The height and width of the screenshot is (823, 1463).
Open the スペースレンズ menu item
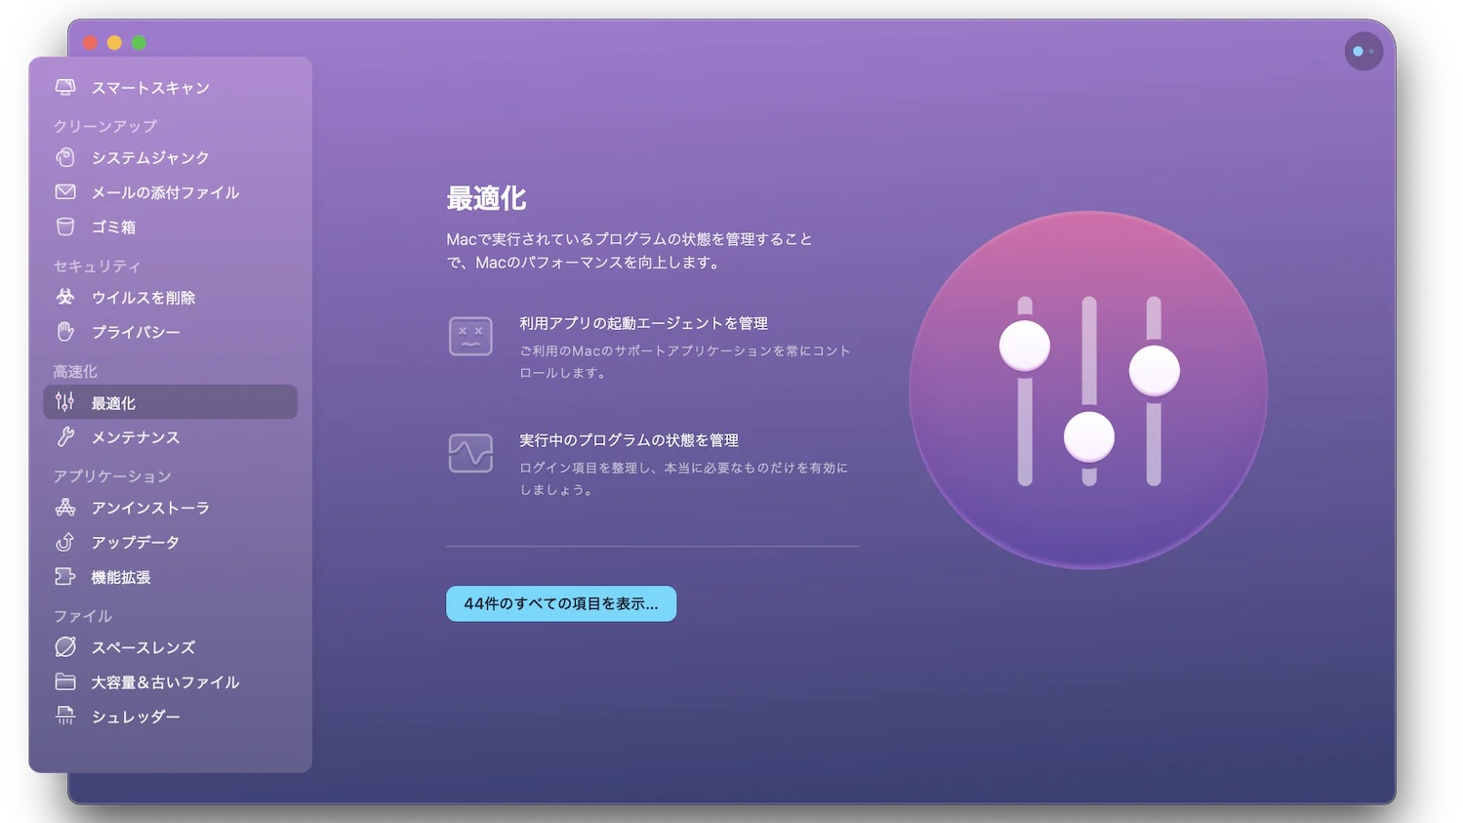pos(142,647)
